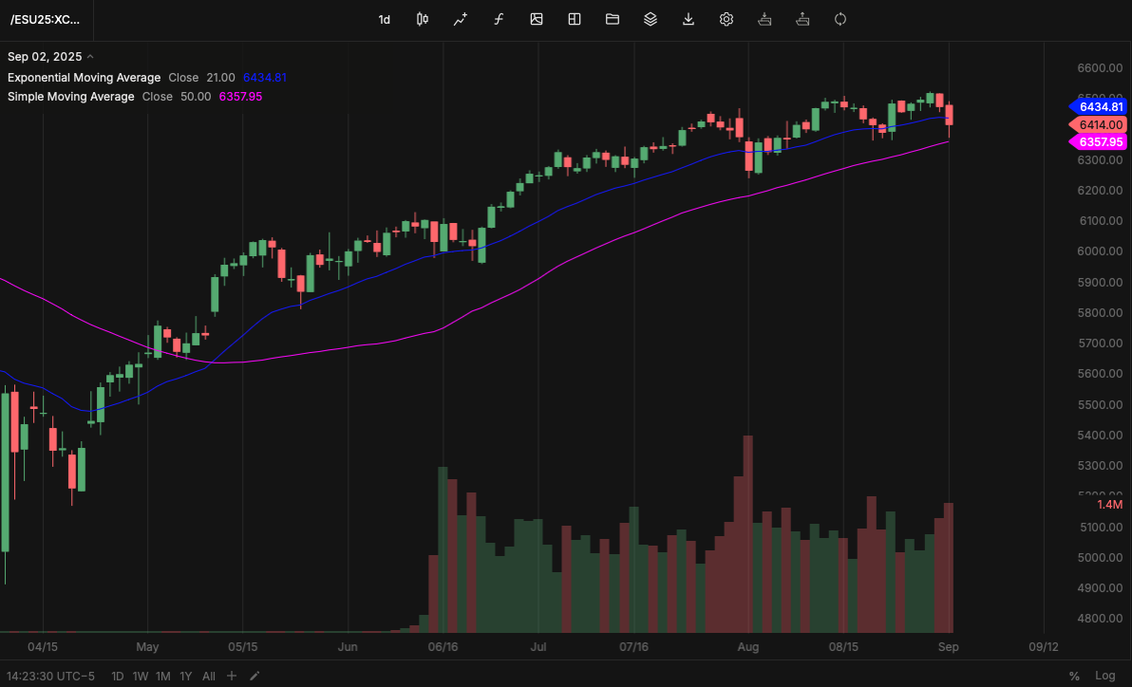
Task: Open the indicators function icon
Action: click(499, 19)
